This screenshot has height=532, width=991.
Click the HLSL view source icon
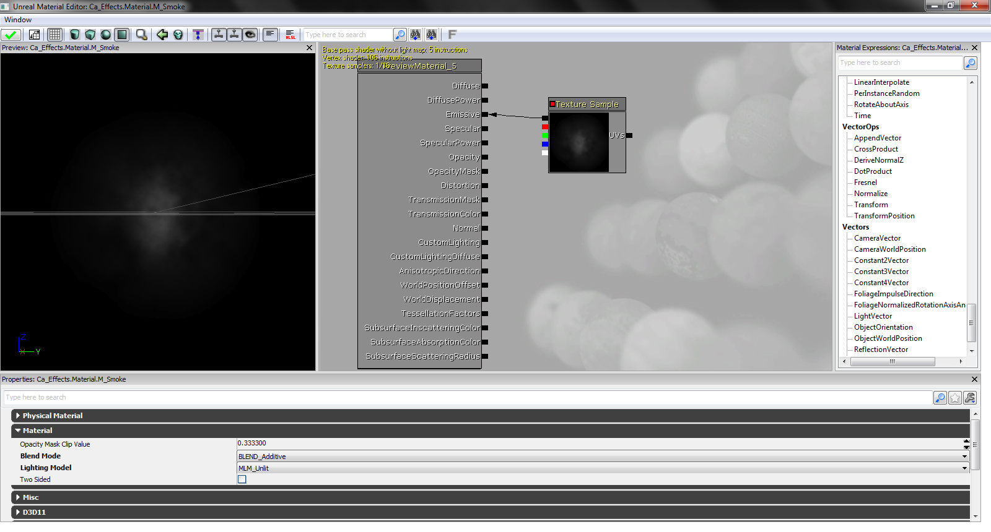click(290, 35)
